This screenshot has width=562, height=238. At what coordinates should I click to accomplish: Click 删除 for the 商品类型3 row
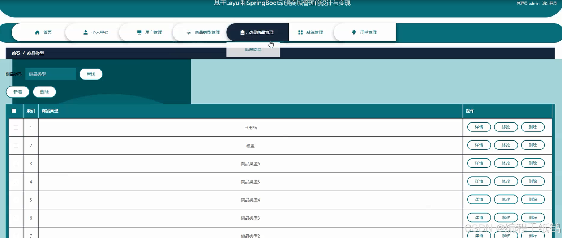[x=533, y=217]
